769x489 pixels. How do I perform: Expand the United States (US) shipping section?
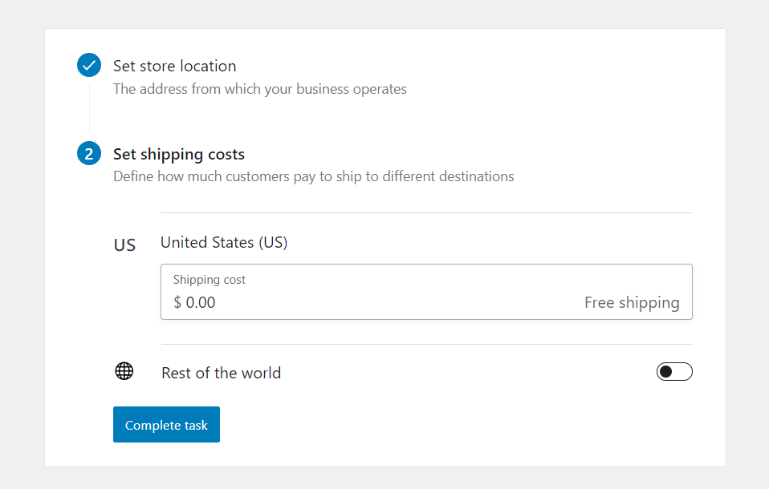pyautogui.click(x=225, y=242)
